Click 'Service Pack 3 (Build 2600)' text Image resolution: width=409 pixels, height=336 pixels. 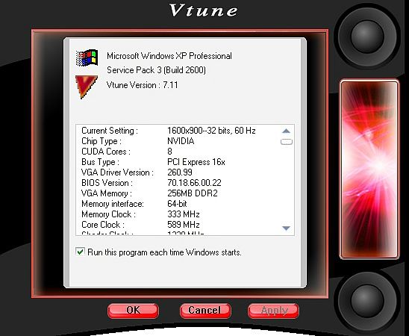pyautogui.click(x=156, y=70)
